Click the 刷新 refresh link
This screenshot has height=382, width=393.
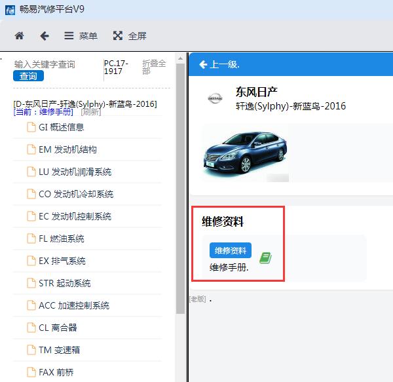click(91, 112)
